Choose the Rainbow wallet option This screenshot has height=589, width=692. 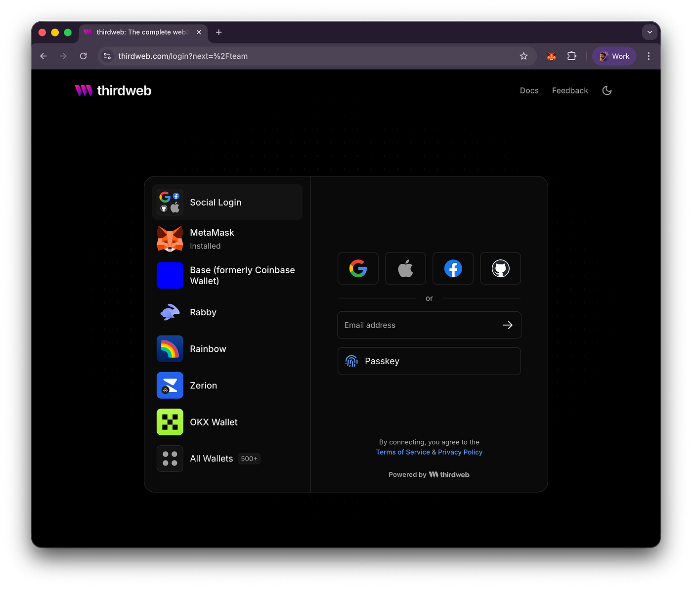(x=227, y=349)
